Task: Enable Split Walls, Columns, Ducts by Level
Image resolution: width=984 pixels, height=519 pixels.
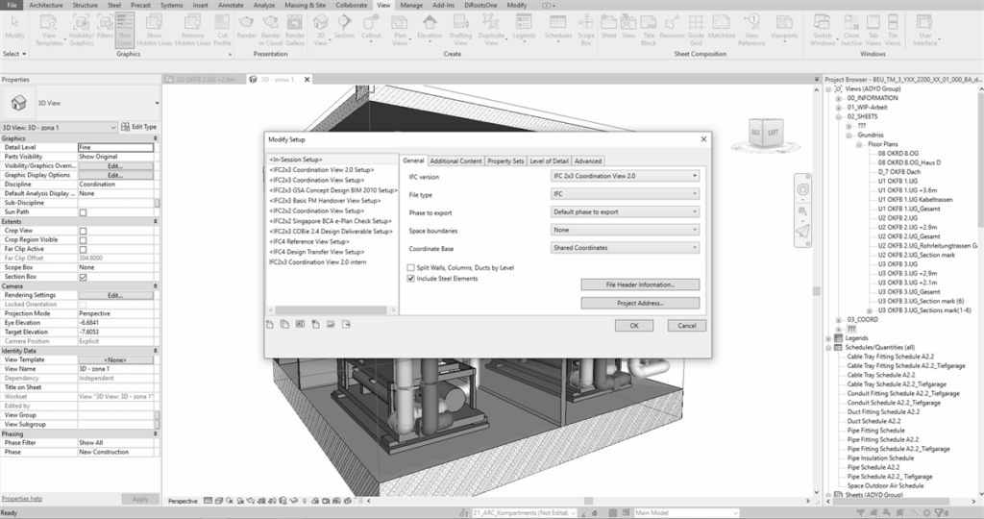Action: coord(410,267)
